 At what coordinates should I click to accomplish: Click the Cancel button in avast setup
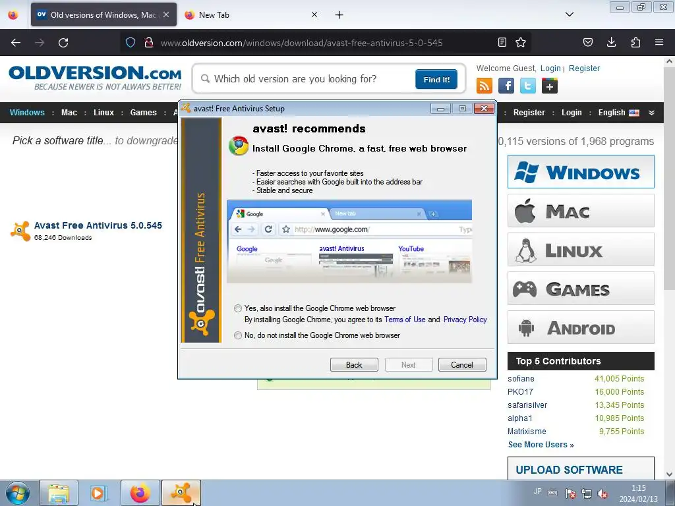[462, 365]
